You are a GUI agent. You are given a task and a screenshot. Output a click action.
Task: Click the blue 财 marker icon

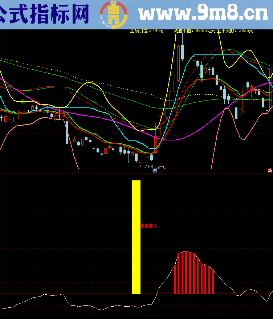tap(155, 170)
